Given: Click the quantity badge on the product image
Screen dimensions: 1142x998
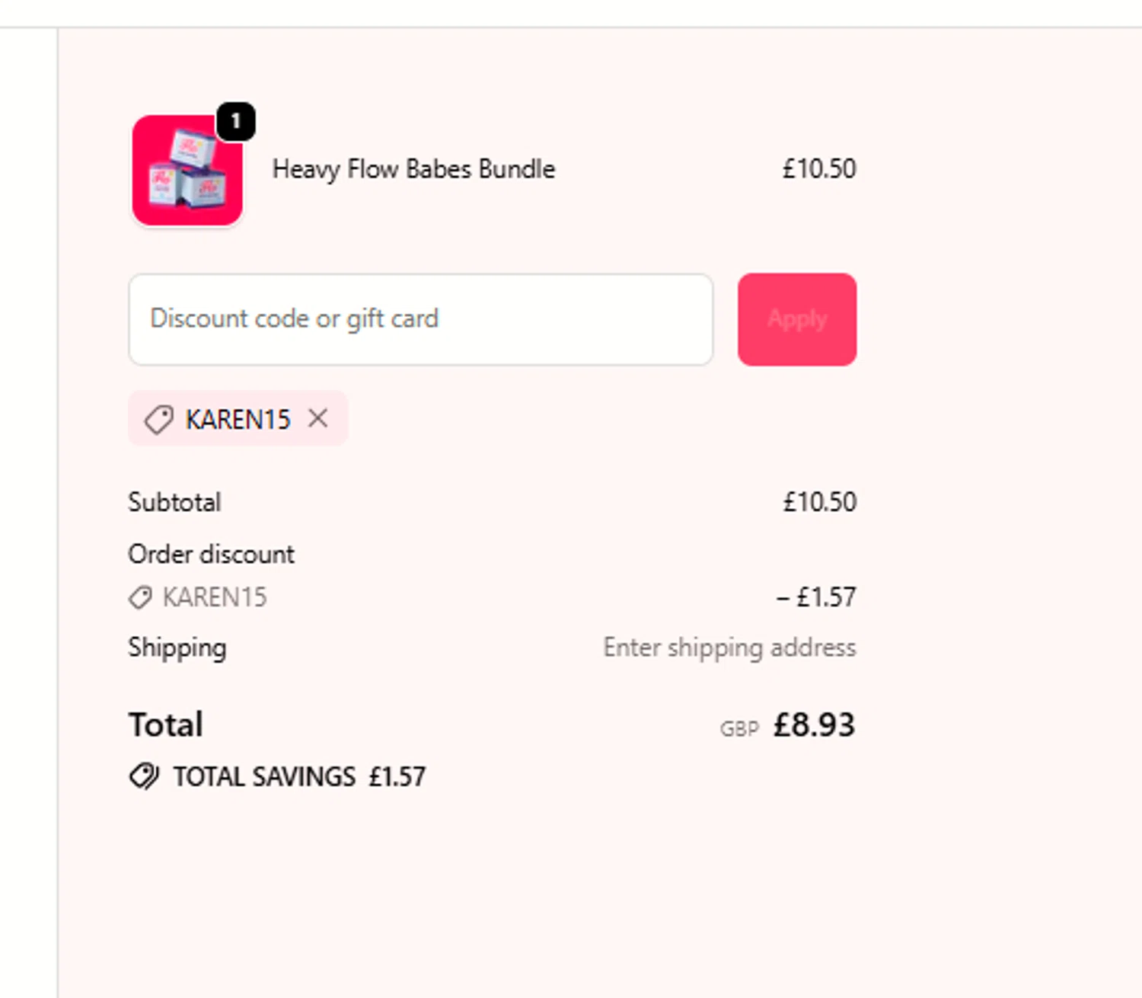Looking at the screenshot, I should point(236,121).
